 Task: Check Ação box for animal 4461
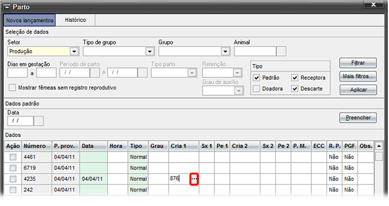13,157
